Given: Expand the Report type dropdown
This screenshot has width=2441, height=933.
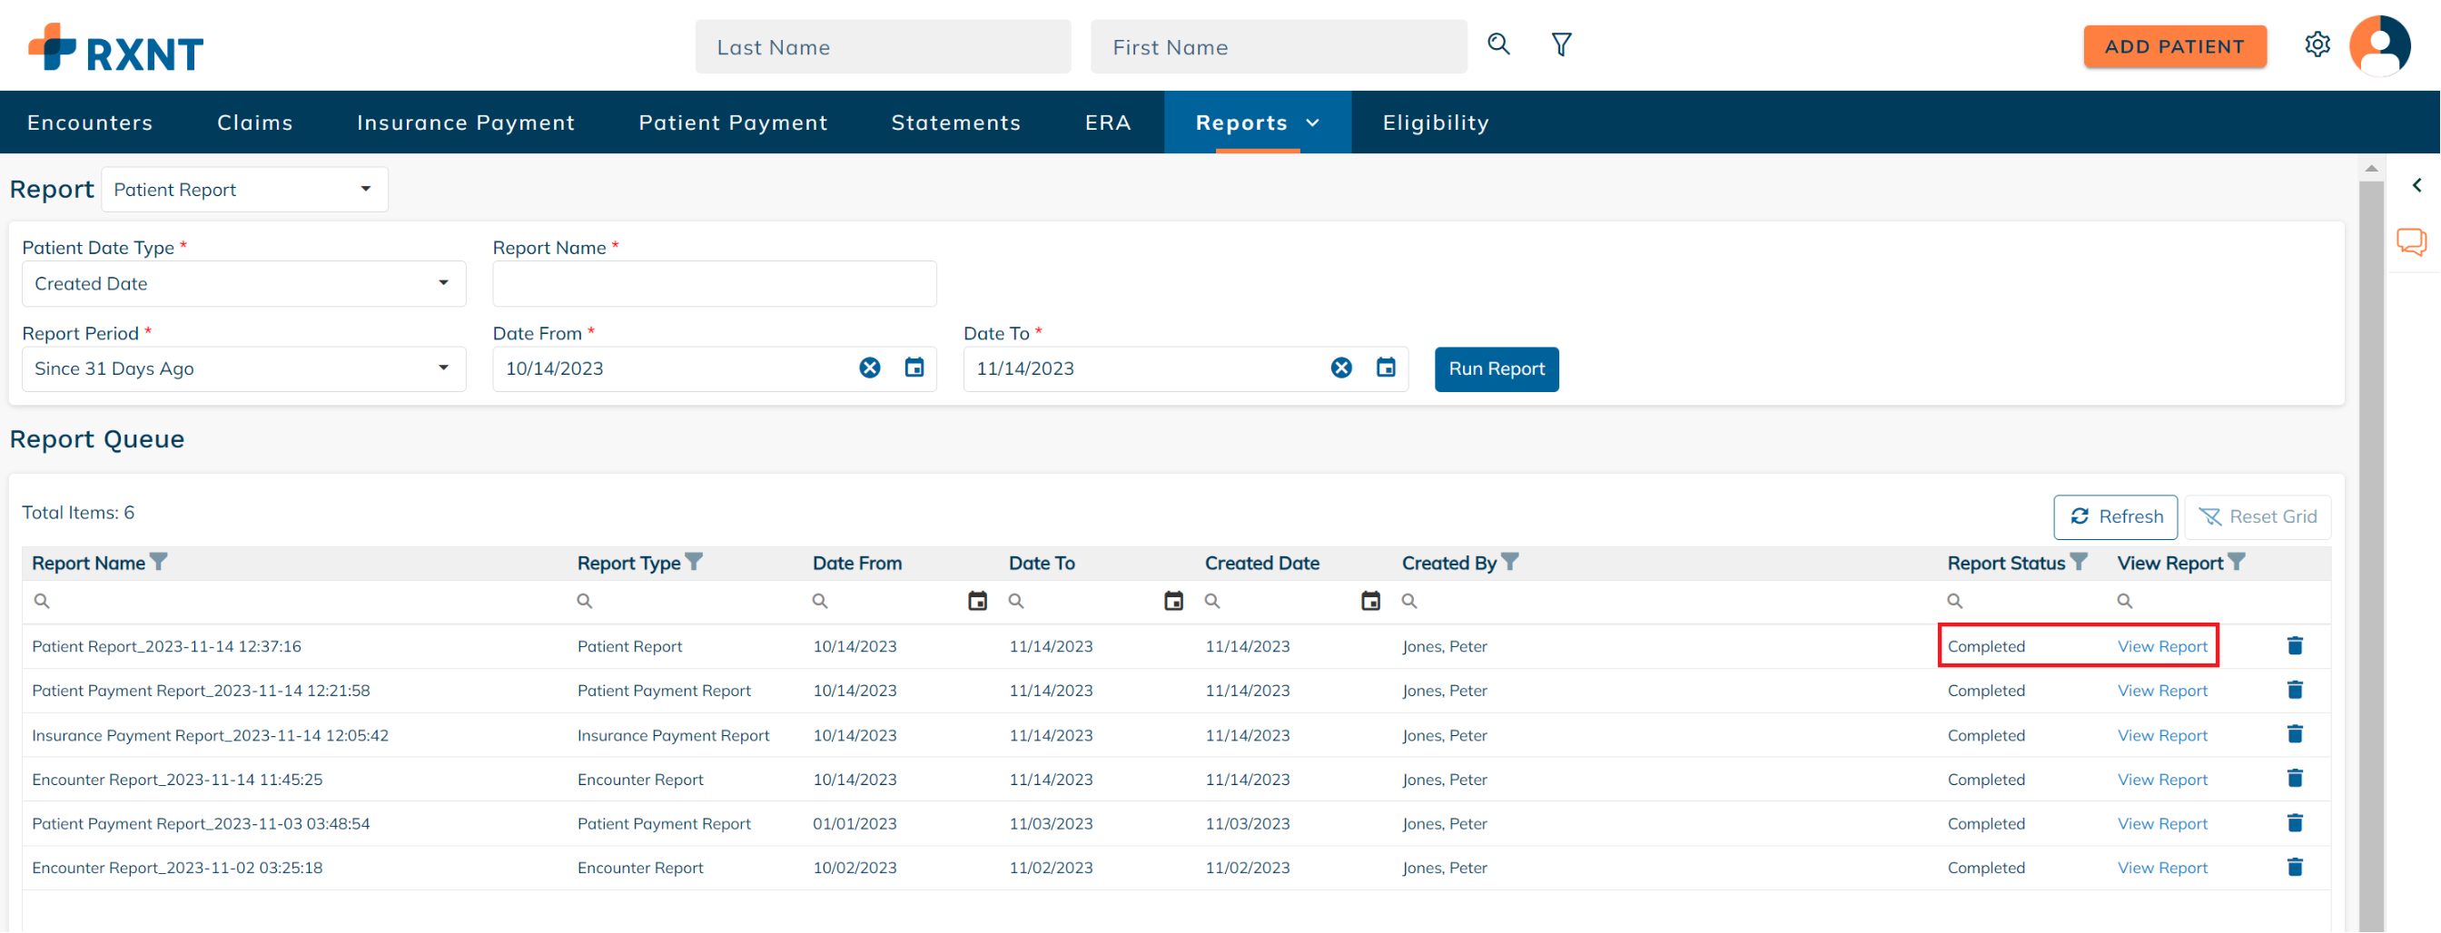Looking at the screenshot, I should 244,190.
